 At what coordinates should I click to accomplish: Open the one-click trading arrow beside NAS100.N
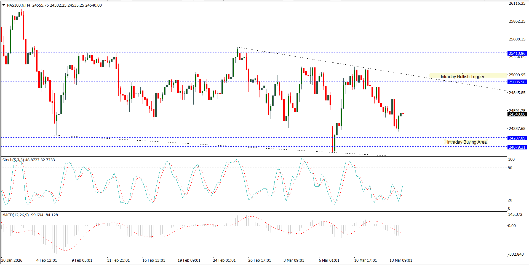[x=4, y=5]
